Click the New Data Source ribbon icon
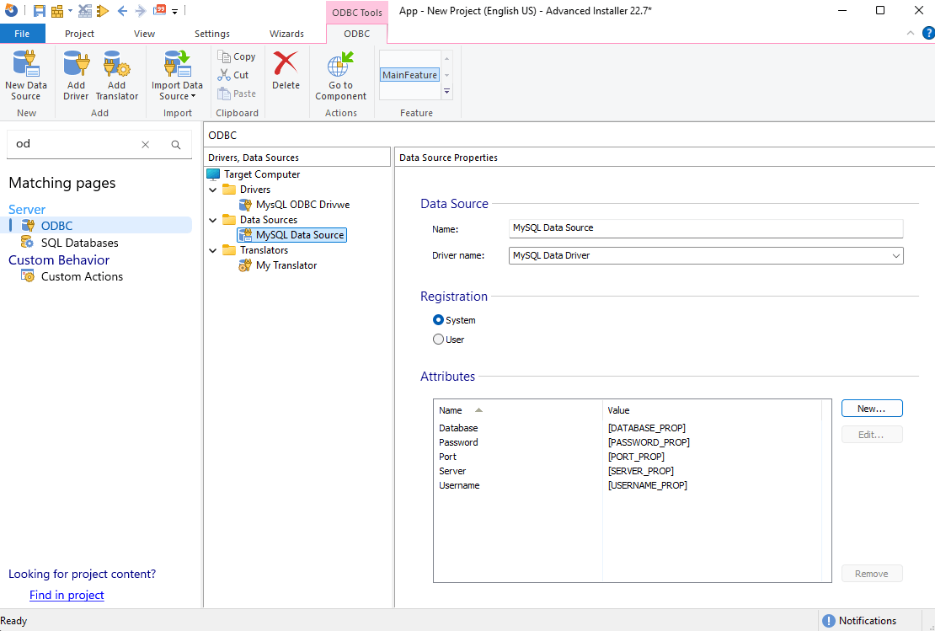The width and height of the screenshot is (935, 631). pyautogui.click(x=25, y=65)
